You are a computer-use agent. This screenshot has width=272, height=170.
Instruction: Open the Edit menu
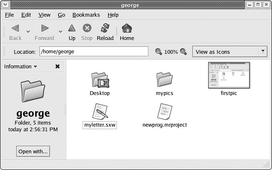click(x=26, y=15)
